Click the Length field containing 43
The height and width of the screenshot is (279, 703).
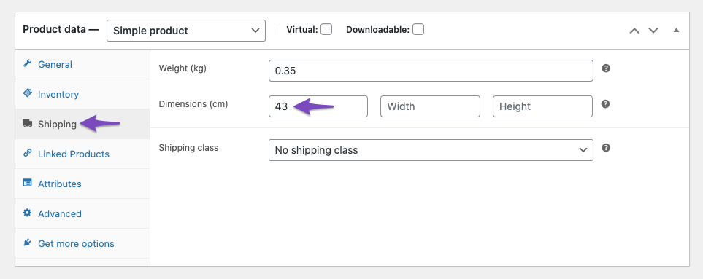[318, 106]
